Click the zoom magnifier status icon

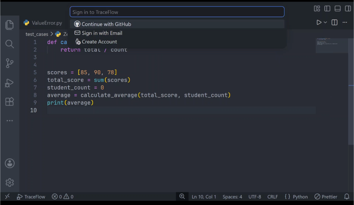pos(182,196)
